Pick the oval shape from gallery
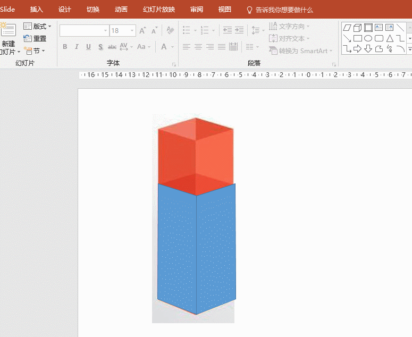The width and height of the screenshot is (412, 337). click(x=368, y=38)
